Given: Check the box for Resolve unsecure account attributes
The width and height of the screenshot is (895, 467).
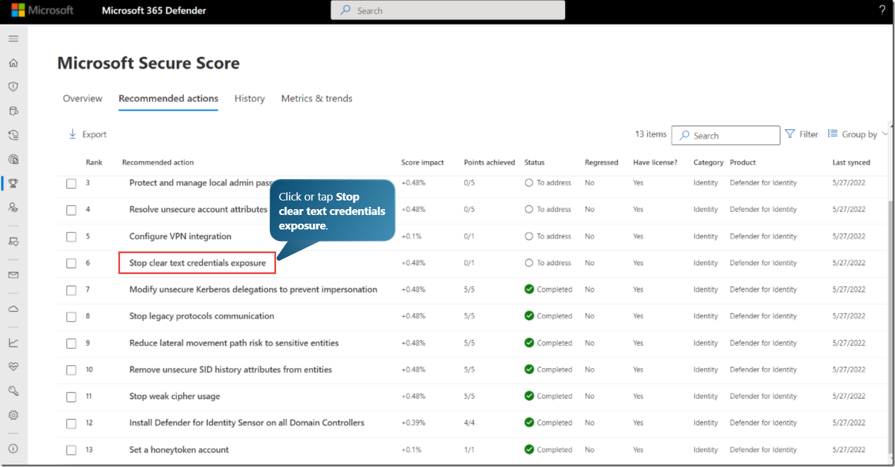Looking at the screenshot, I should (x=71, y=210).
